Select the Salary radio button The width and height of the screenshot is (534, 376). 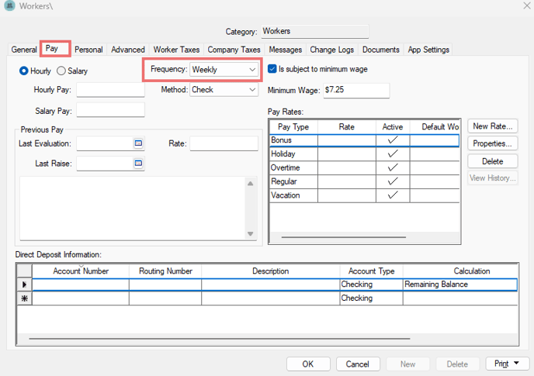[61, 71]
